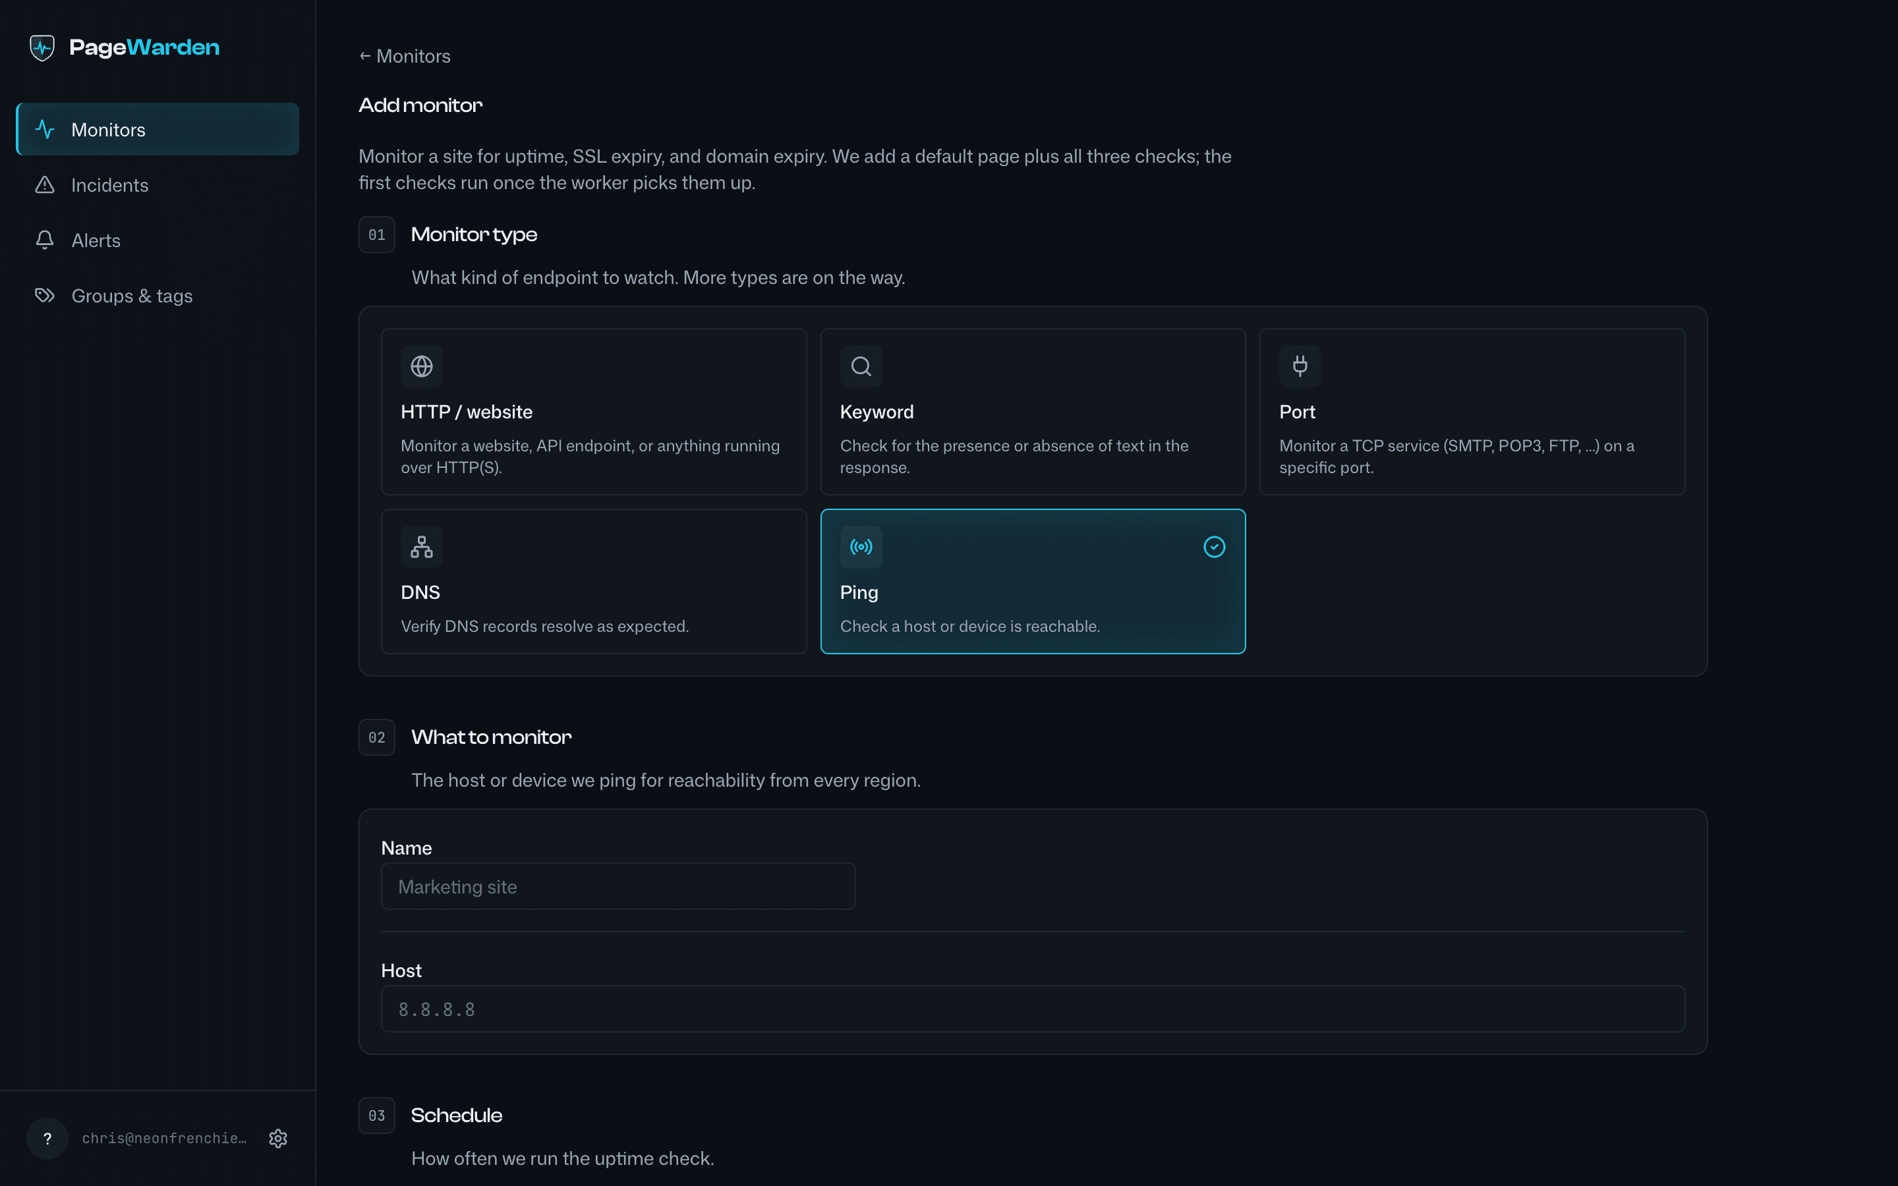Open the Monitors sidebar section
This screenshot has width=1898, height=1186.
(x=158, y=129)
